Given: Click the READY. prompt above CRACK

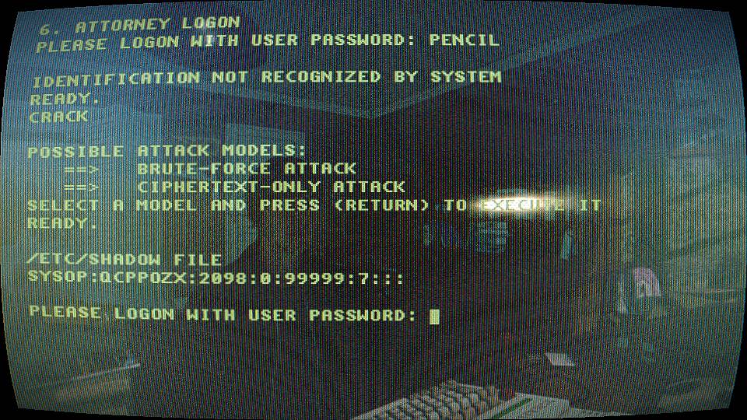Looking at the screenshot, I should [65, 99].
